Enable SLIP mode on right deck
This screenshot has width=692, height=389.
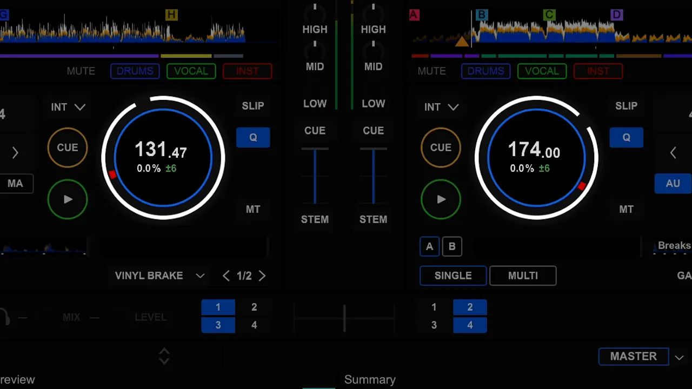[626, 106]
